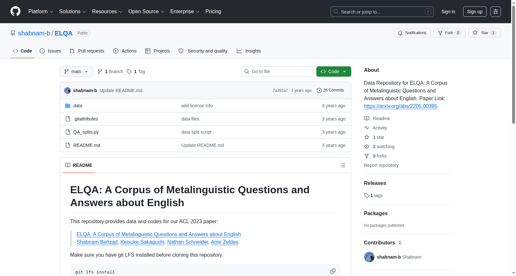Open the QA_splits.py file
Image resolution: width=516 pixels, height=276 pixels.
(x=86, y=132)
